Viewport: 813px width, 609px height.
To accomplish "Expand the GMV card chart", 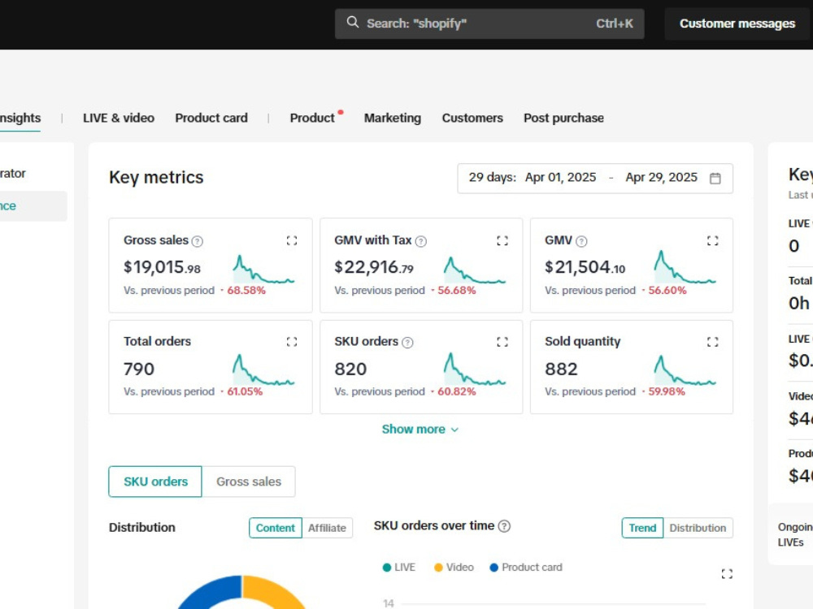I will [712, 240].
